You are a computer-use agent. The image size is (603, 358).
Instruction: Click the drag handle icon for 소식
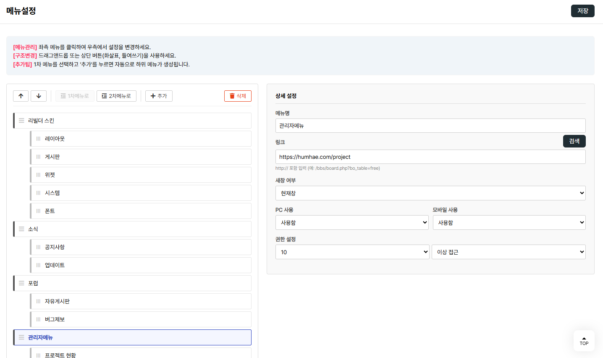[x=21, y=229]
